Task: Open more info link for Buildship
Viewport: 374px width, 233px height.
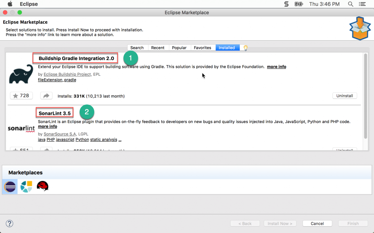Action: click(276, 67)
